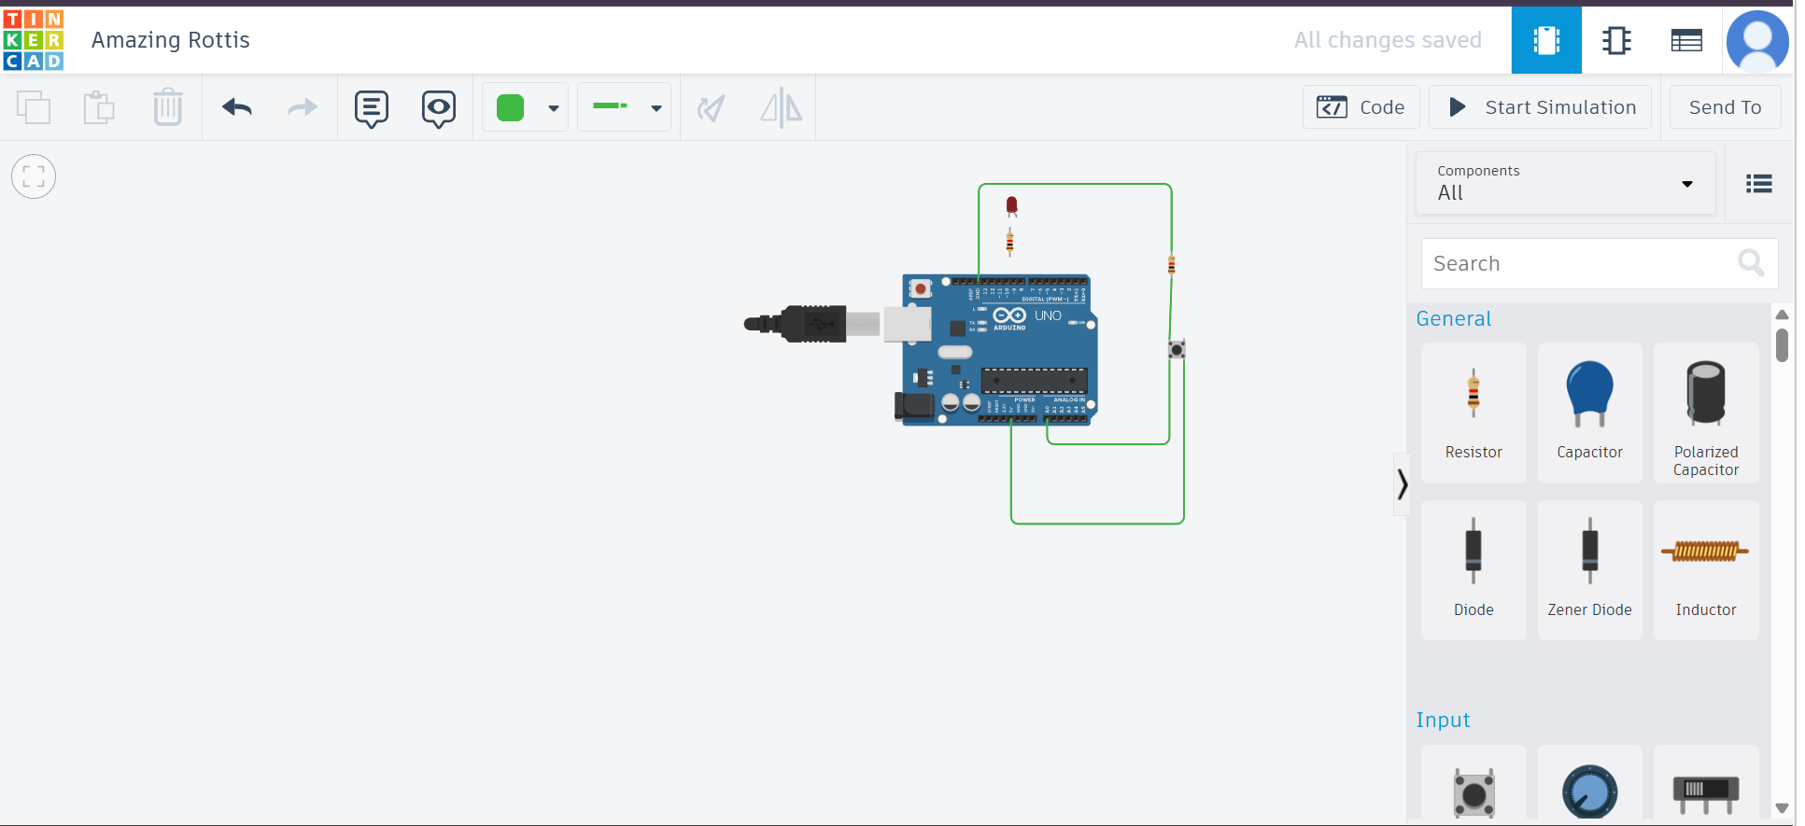
Task: Select the Inductor component
Action: tap(1706, 569)
